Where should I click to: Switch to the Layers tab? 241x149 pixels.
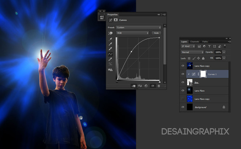tap(184, 42)
